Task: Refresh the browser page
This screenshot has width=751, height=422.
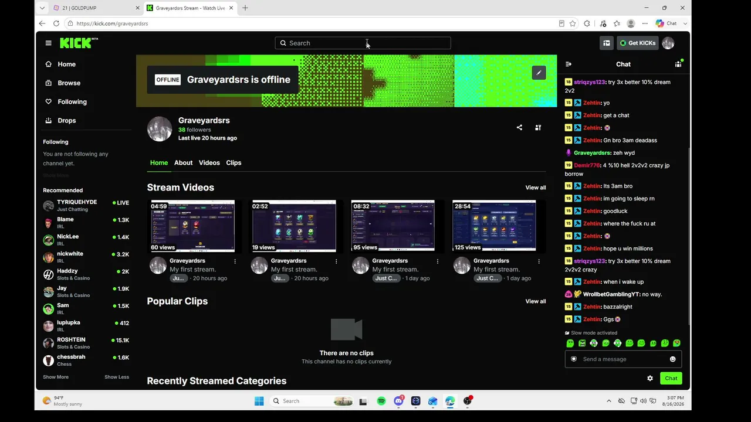Action: [x=56, y=23]
